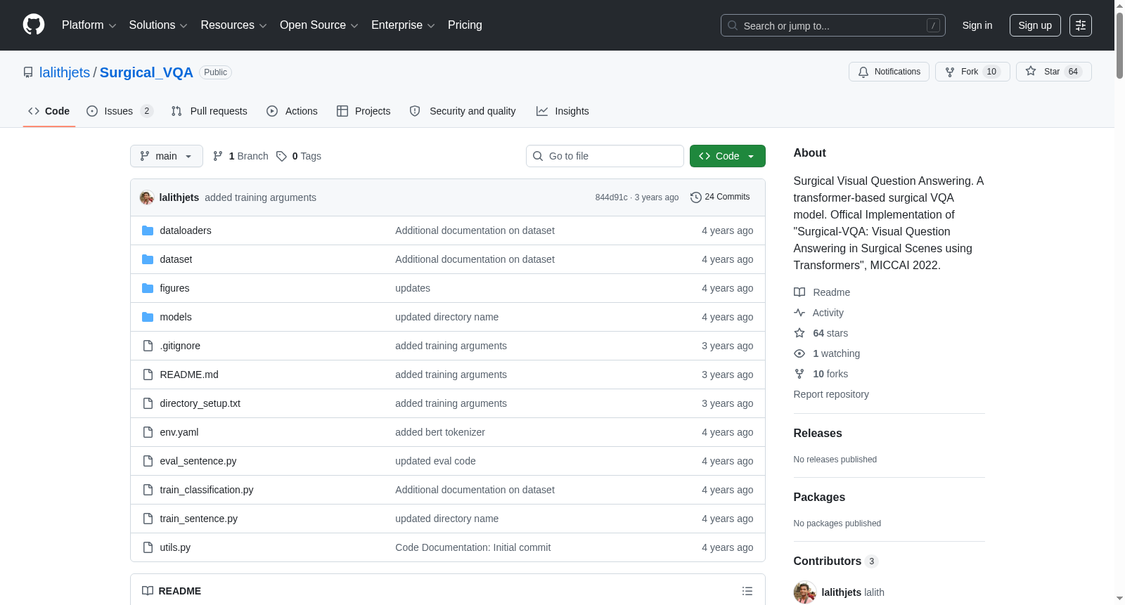Click the repository icon before lalithjets
The width and height of the screenshot is (1125, 605).
(x=28, y=72)
